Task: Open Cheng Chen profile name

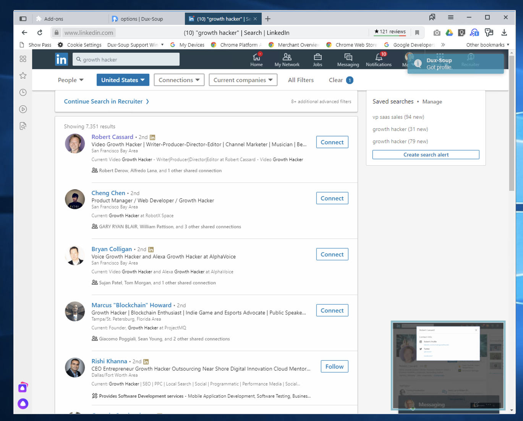Action: 108,193
